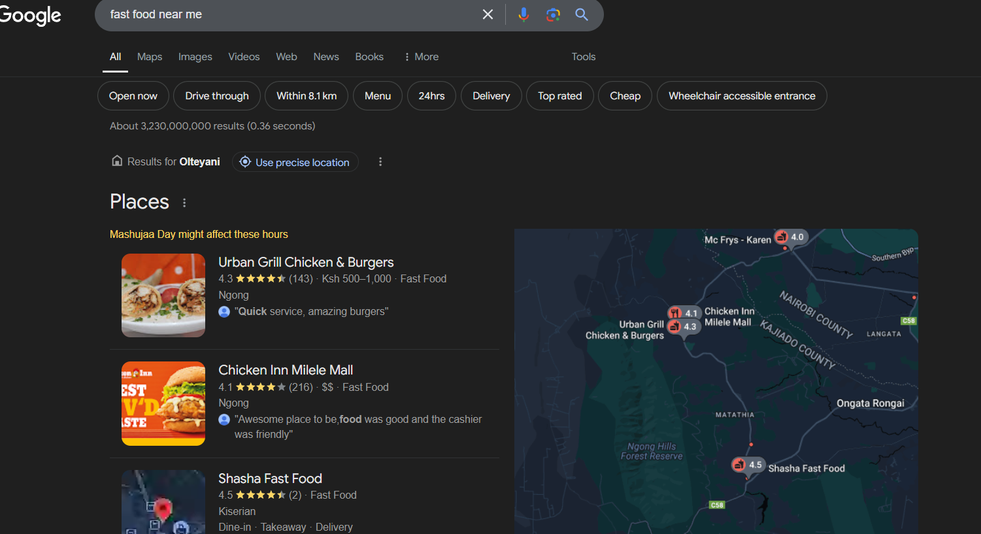The width and height of the screenshot is (981, 534).
Task: Switch to the Web tab
Action: (286, 57)
